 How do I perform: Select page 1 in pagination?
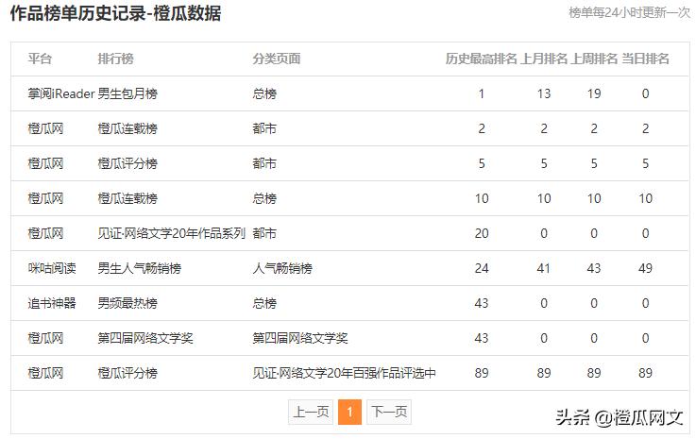(x=349, y=412)
